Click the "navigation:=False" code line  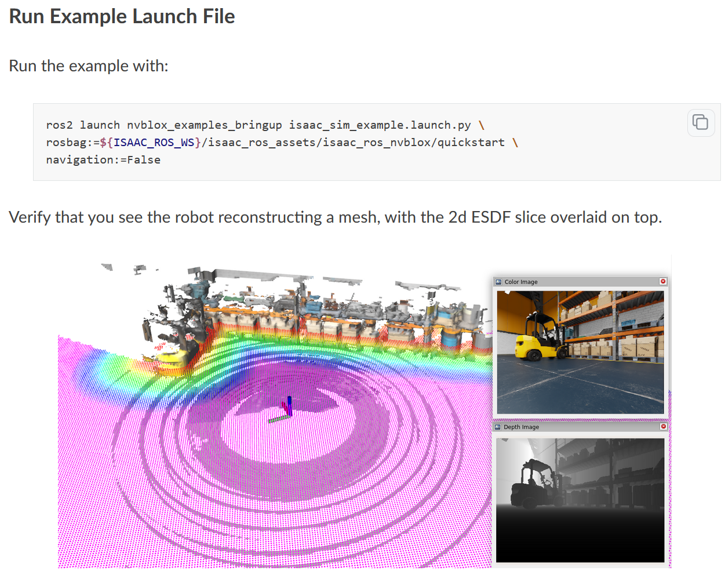(x=103, y=160)
